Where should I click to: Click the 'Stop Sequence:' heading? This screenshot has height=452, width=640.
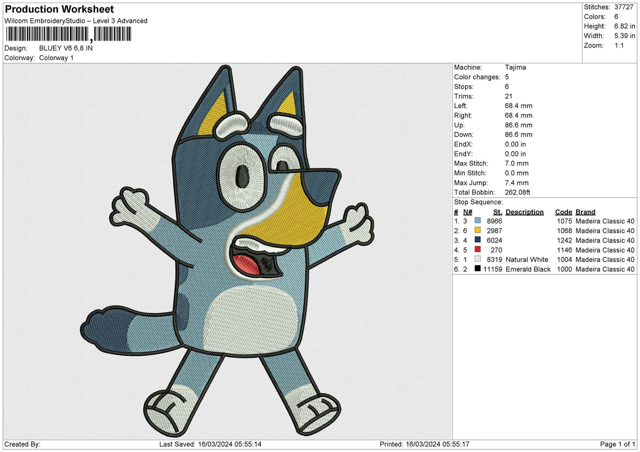(x=478, y=202)
